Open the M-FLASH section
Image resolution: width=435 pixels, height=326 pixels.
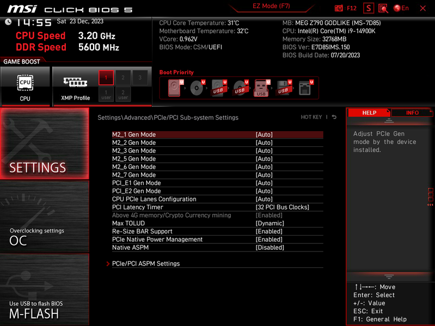(x=45, y=290)
